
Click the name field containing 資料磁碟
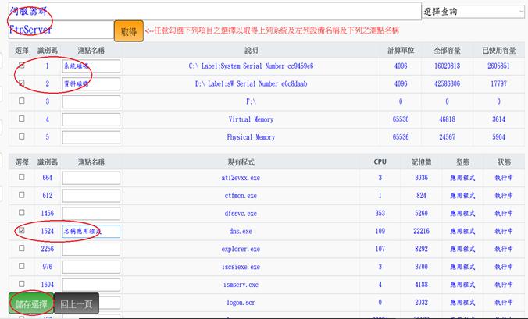tap(91, 83)
